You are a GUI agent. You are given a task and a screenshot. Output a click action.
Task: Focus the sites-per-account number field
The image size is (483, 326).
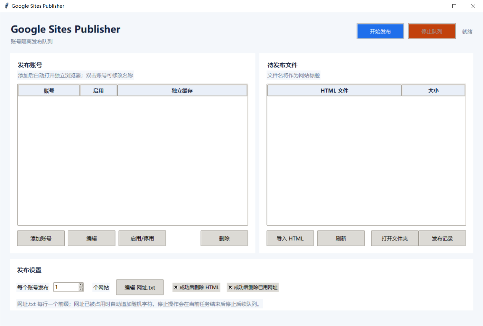[x=66, y=287]
